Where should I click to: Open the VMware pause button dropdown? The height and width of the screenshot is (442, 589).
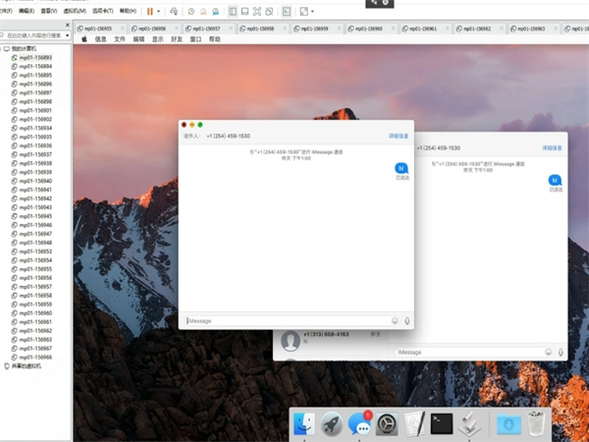159,11
